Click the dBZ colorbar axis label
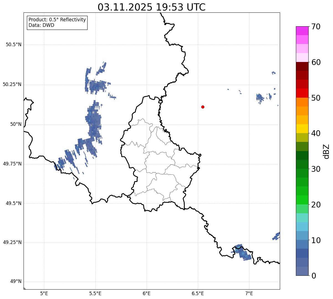 point(327,151)
